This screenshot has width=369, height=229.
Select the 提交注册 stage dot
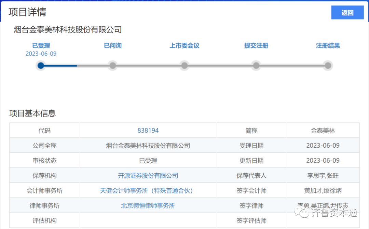[x=256, y=65]
